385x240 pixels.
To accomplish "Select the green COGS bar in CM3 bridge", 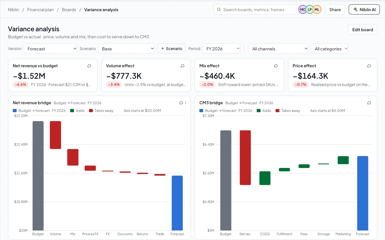I will pos(265,178).
